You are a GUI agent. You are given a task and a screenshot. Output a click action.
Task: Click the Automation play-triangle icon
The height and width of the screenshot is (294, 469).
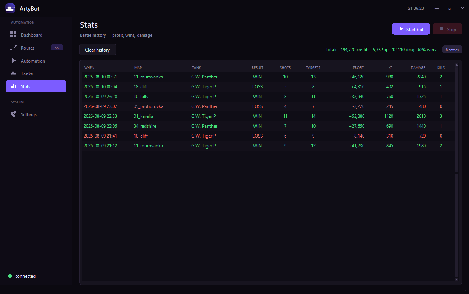click(13, 61)
